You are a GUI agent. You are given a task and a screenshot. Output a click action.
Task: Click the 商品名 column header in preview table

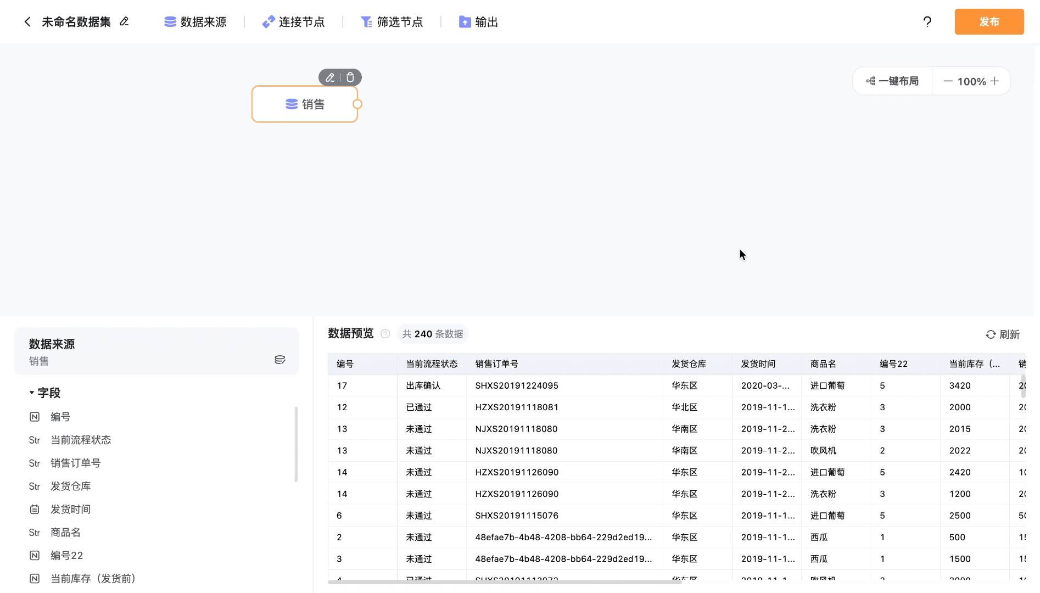[x=836, y=364]
